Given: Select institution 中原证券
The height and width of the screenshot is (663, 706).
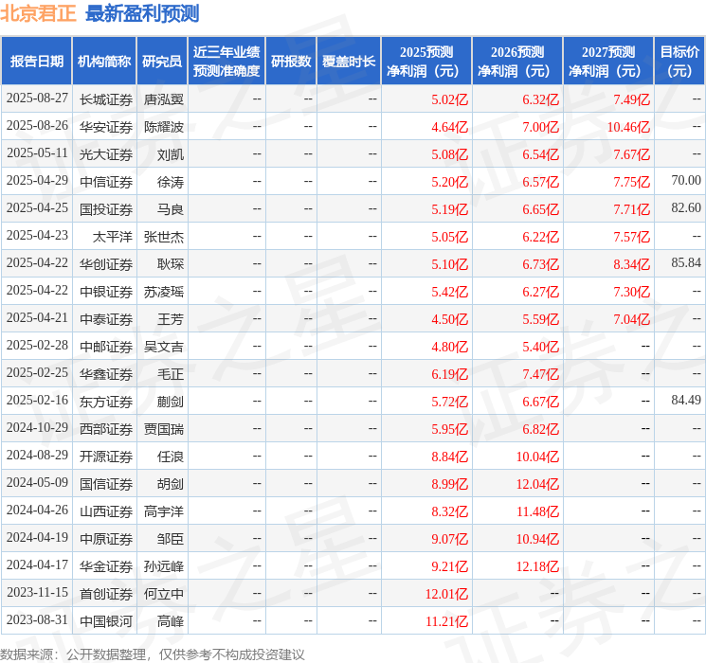Looking at the screenshot, I should pos(106,539).
